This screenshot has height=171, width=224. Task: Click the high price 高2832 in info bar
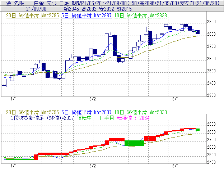[x=89, y=9]
